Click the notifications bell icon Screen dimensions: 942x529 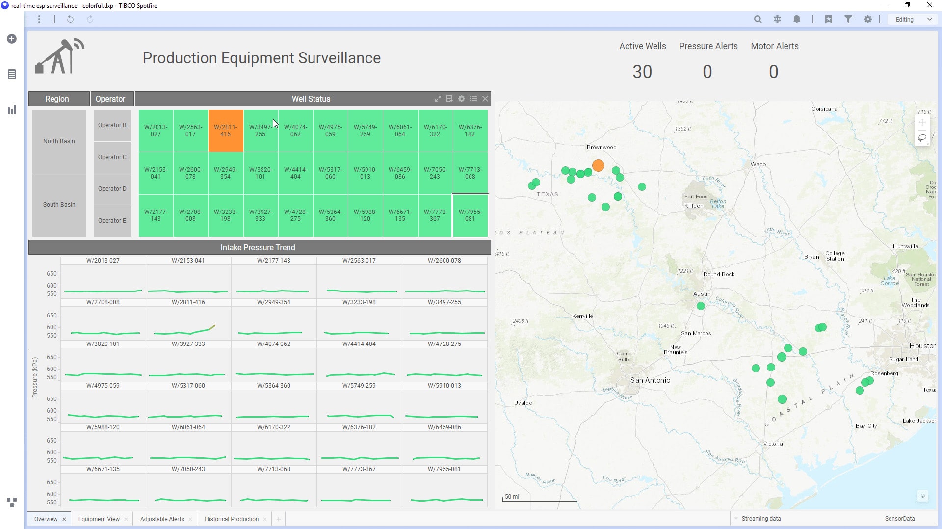(796, 19)
